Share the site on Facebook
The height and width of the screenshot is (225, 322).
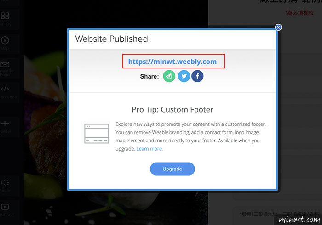tap(197, 76)
